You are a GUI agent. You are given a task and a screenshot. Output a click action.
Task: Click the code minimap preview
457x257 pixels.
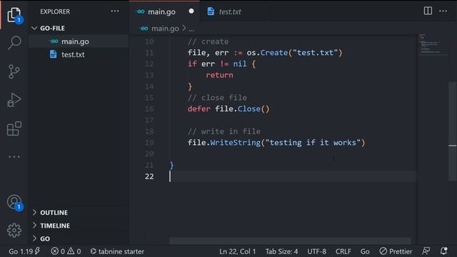(433, 44)
